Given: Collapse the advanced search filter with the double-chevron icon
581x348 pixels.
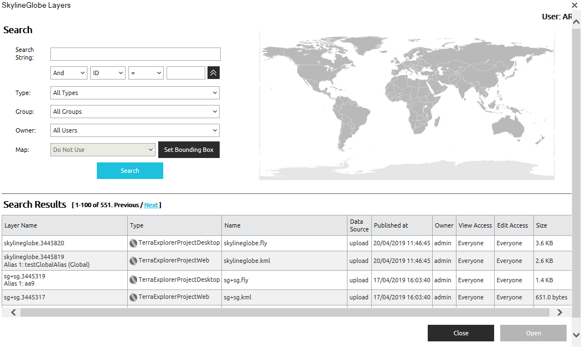Looking at the screenshot, I should pos(213,72).
